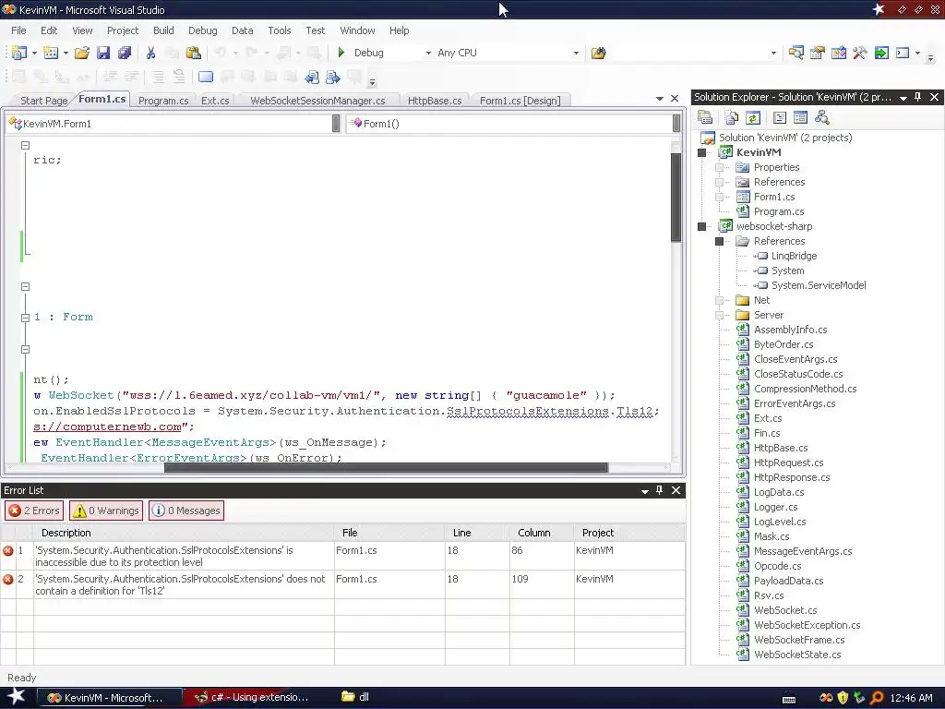This screenshot has width=945, height=709.
Task: Pin the Solution Explorer panel
Action: pos(918,97)
